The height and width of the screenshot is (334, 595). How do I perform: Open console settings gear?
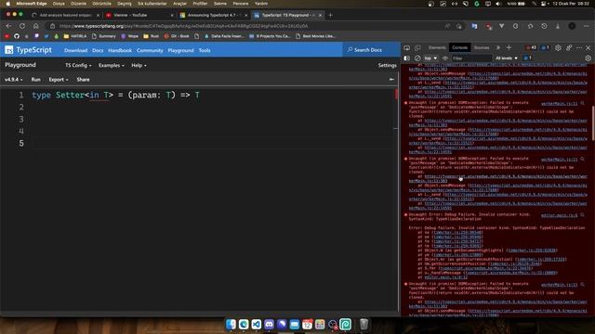tap(588, 58)
